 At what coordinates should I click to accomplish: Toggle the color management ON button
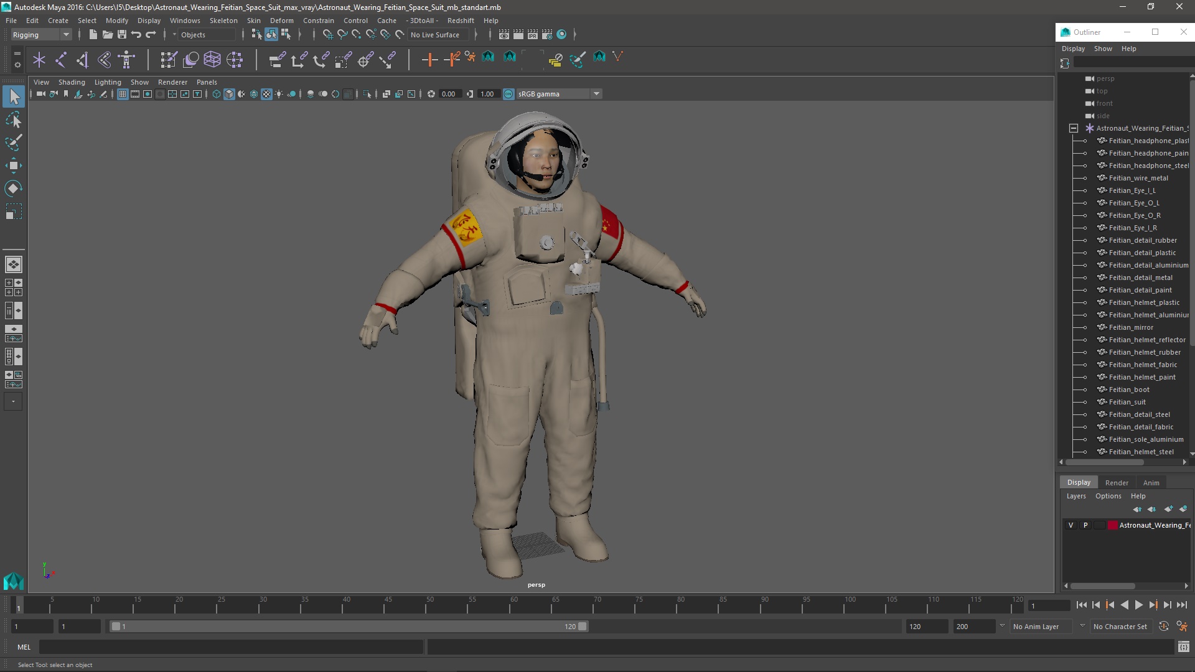click(508, 94)
